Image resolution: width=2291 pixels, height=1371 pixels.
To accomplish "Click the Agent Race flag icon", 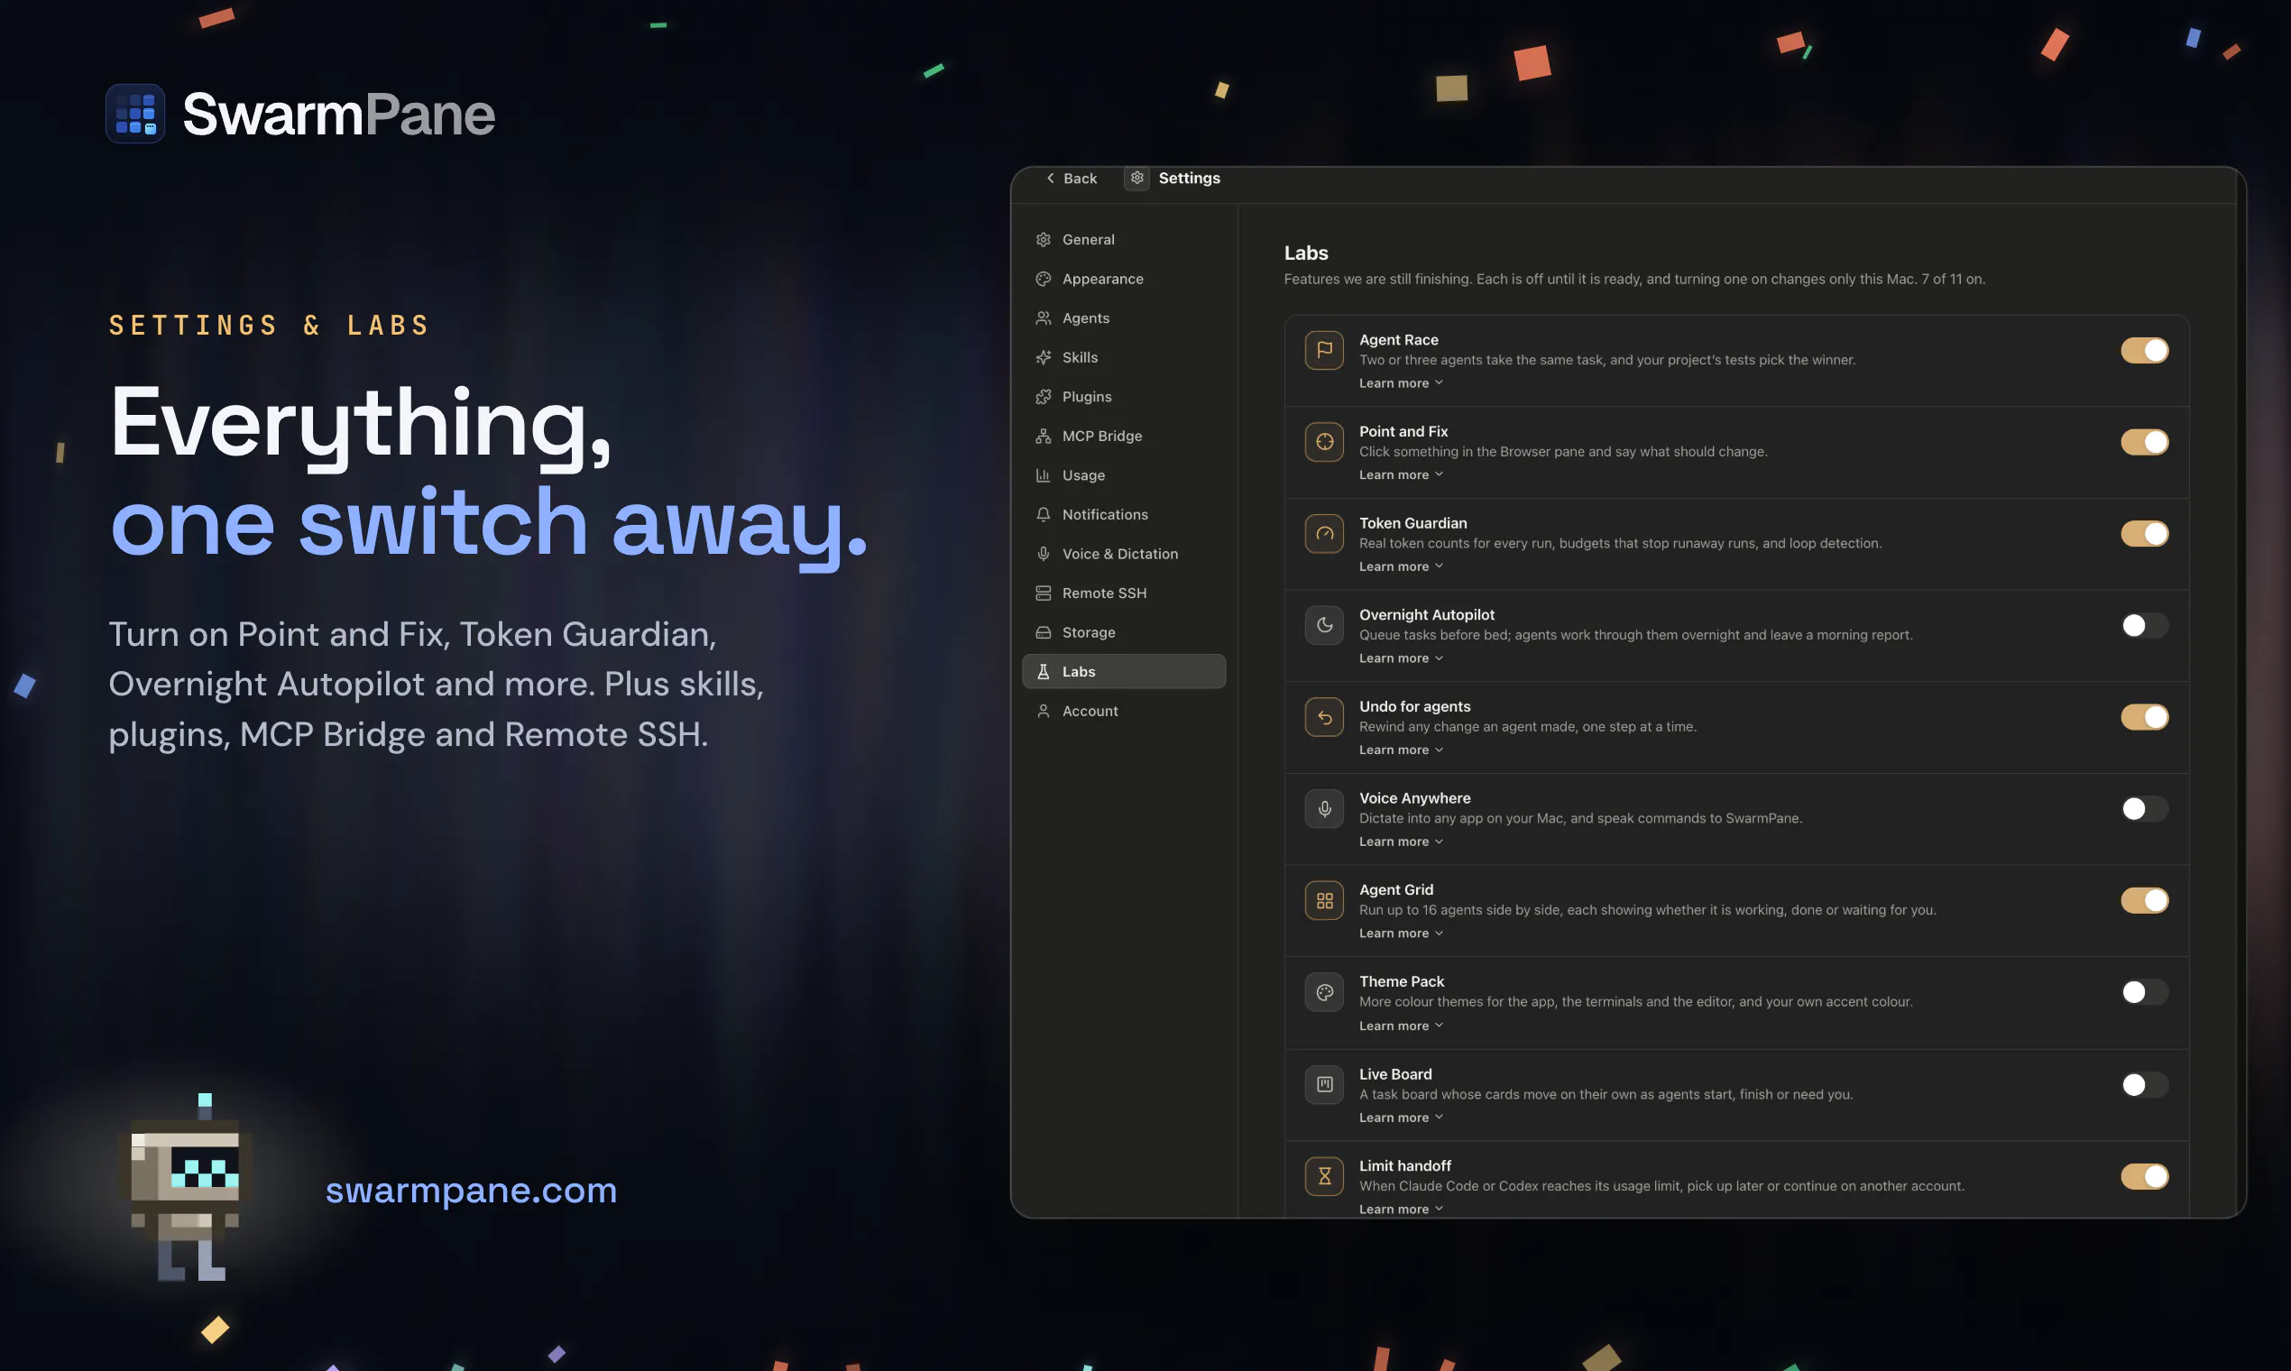I will click(x=1324, y=350).
